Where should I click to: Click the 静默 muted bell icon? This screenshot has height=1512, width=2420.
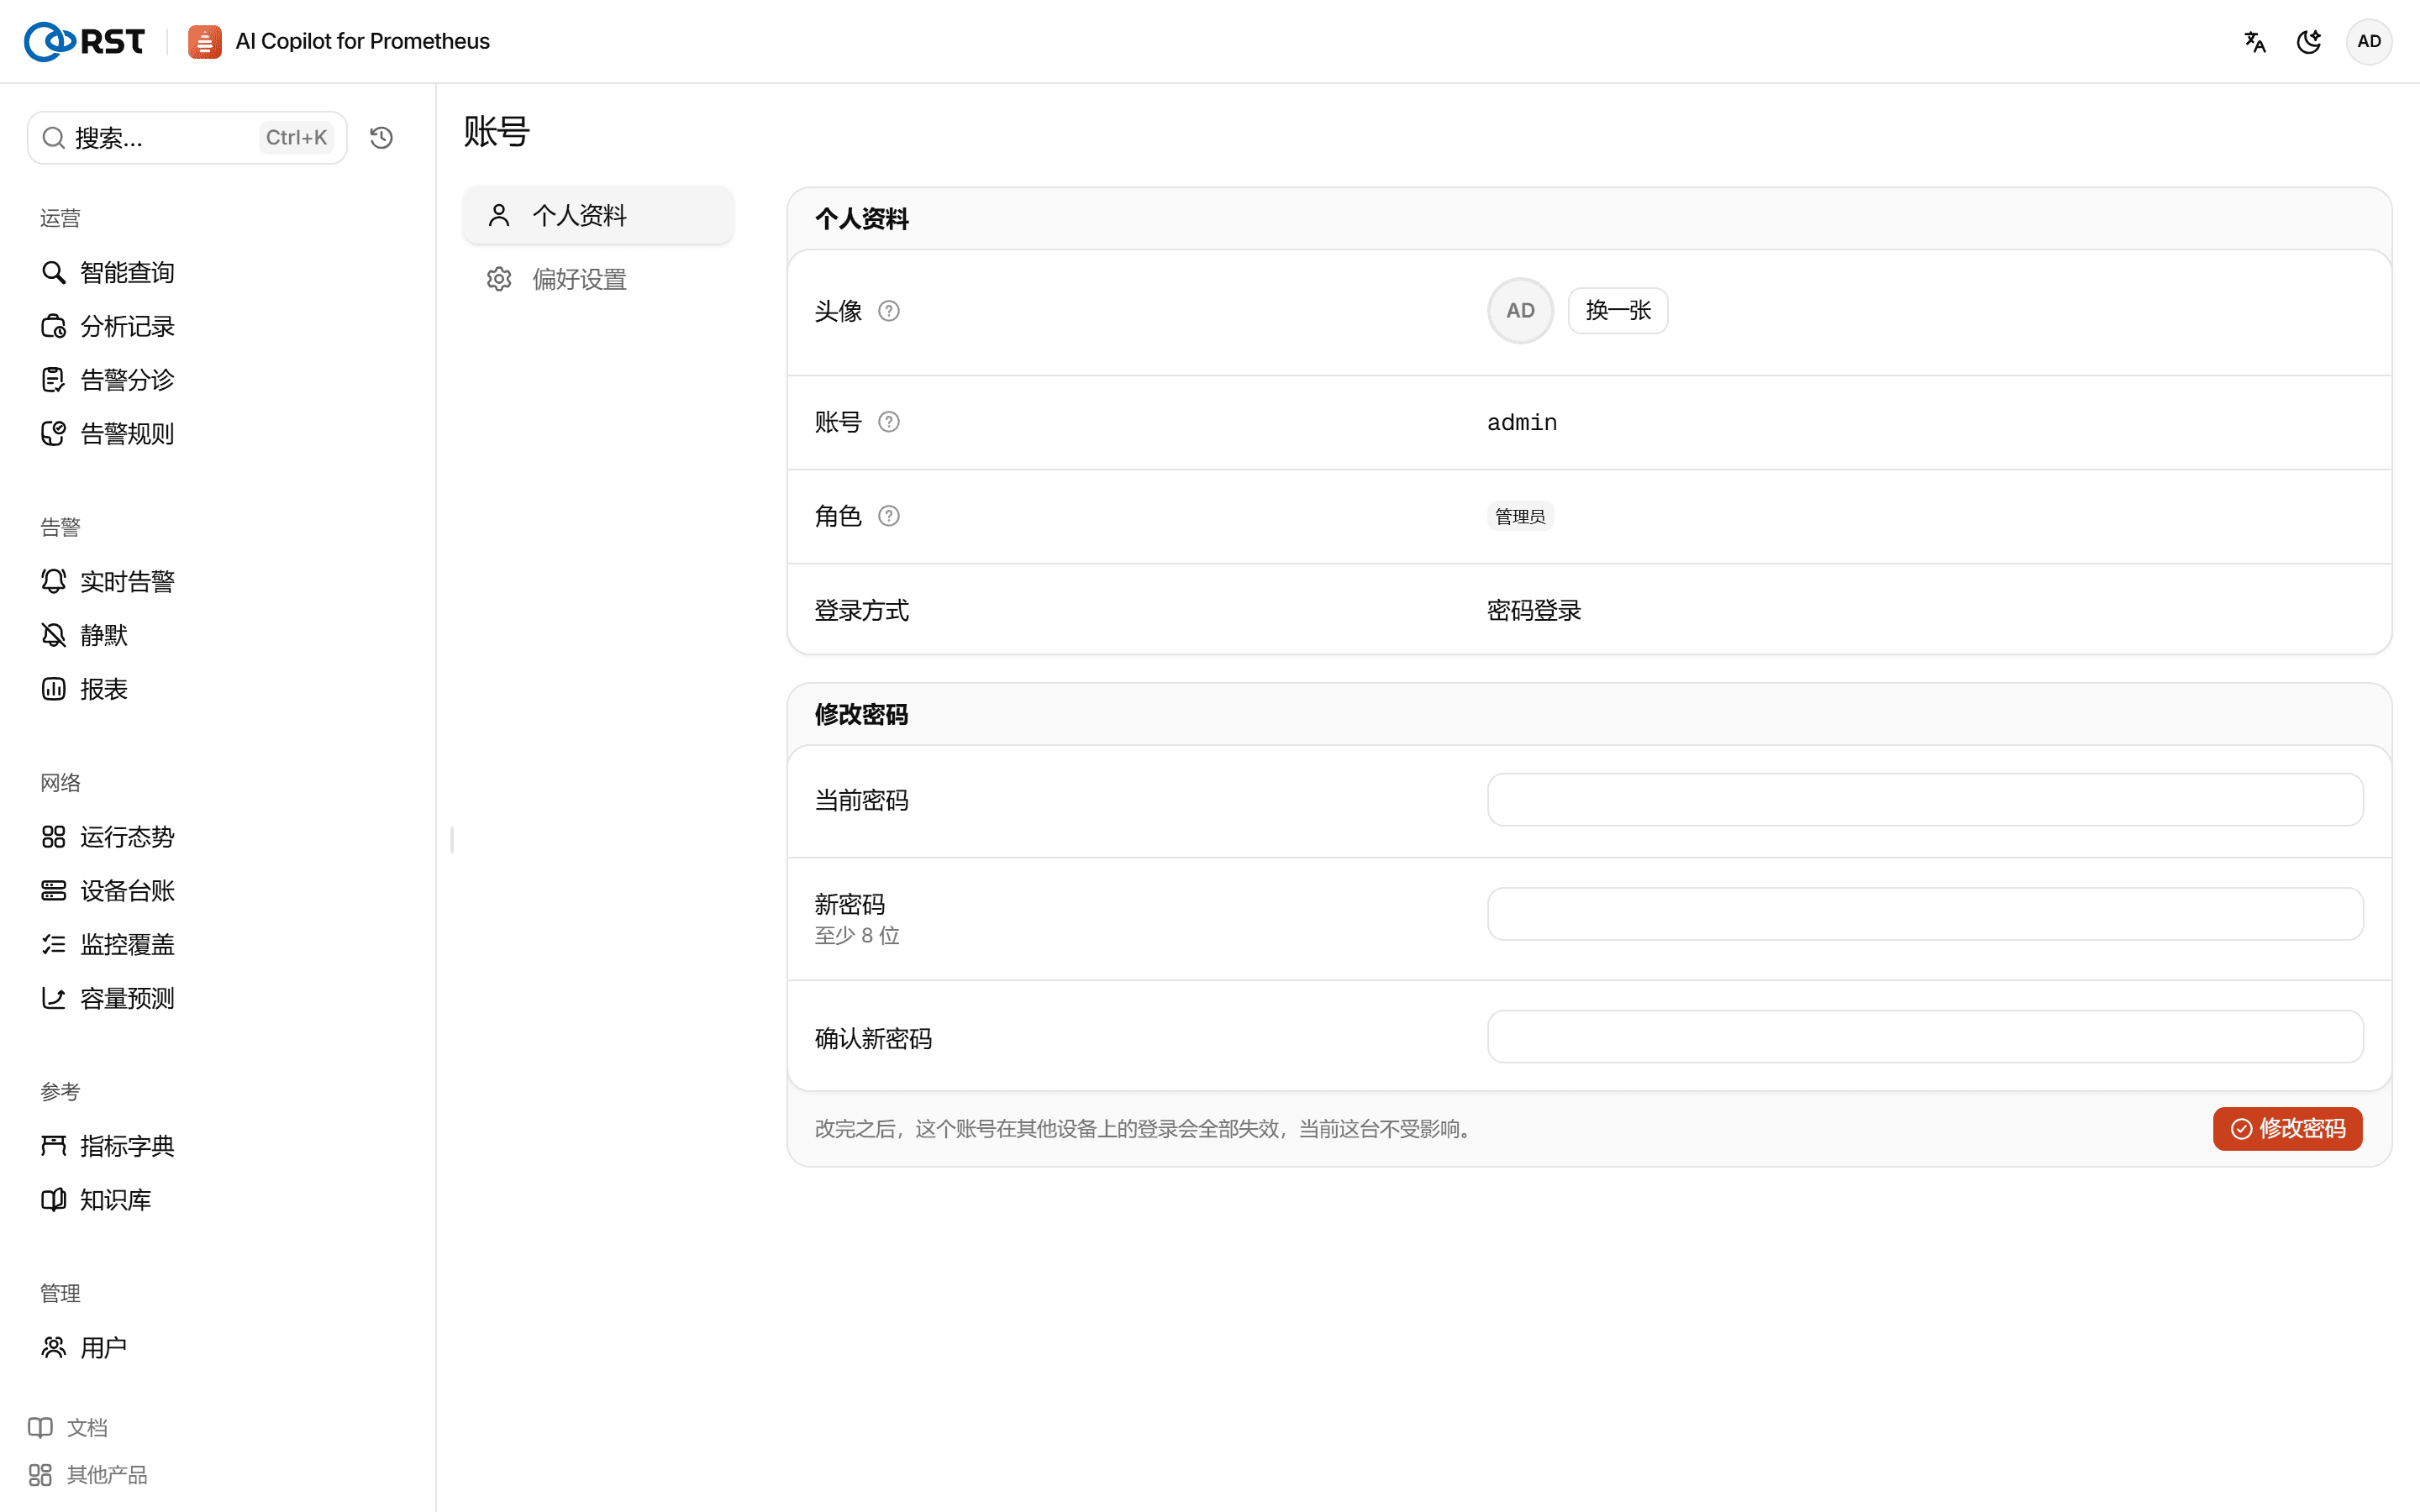[x=54, y=635]
